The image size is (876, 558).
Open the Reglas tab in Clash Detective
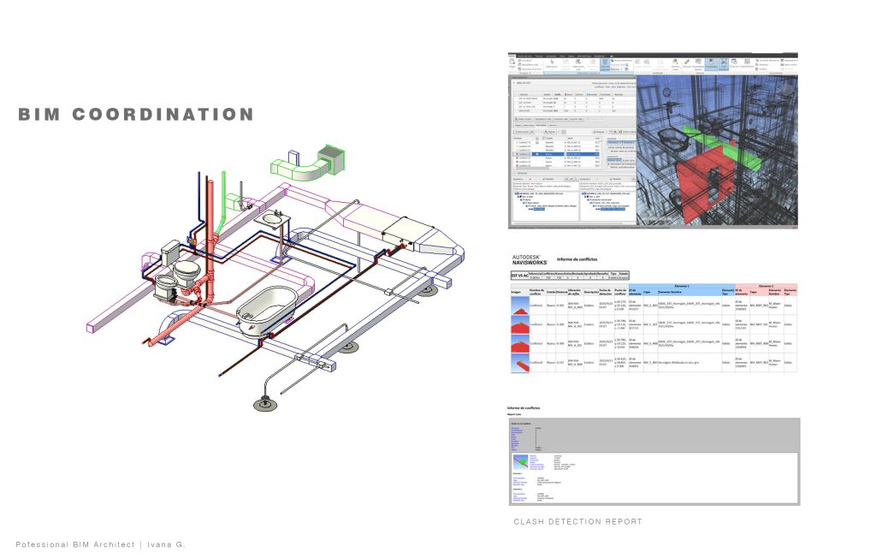(x=519, y=124)
